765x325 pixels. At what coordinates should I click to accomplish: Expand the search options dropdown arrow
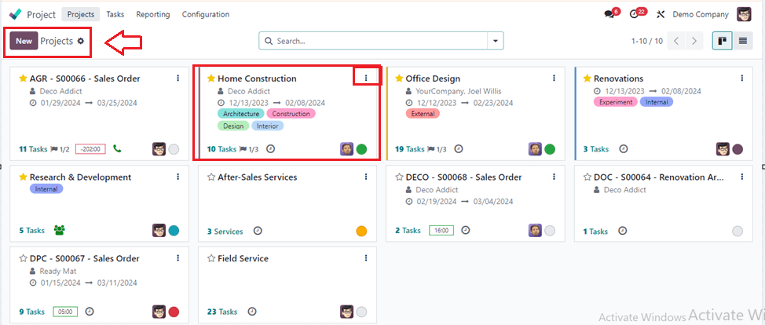point(495,41)
